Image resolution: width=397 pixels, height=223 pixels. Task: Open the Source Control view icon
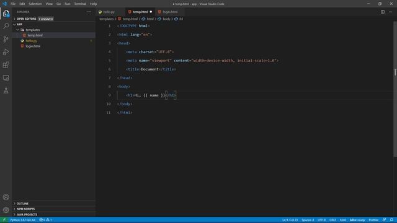6,39
